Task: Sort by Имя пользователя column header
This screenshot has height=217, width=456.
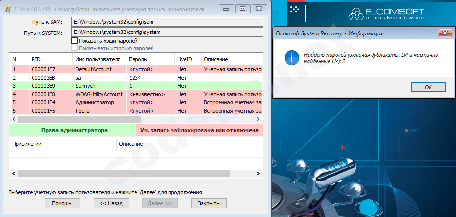Action: [x=98, y=59]
